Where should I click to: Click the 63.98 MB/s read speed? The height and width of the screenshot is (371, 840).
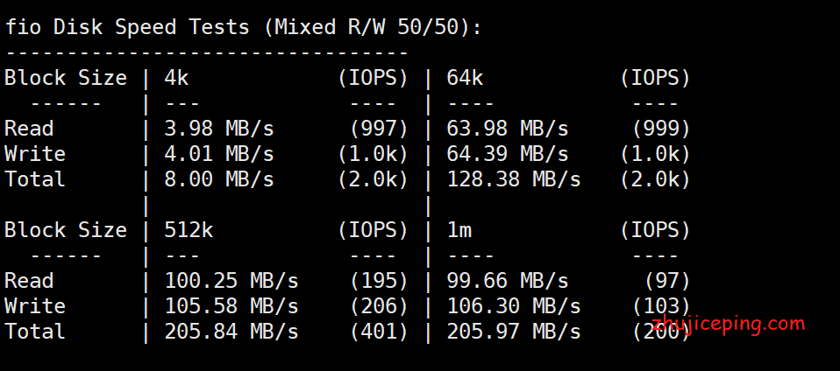pyautogui.click(x=508, y=129)
